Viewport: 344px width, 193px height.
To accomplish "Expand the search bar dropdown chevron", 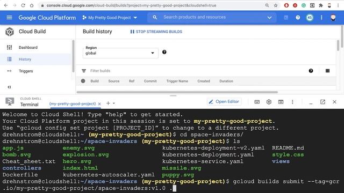I will coord(269,18).
